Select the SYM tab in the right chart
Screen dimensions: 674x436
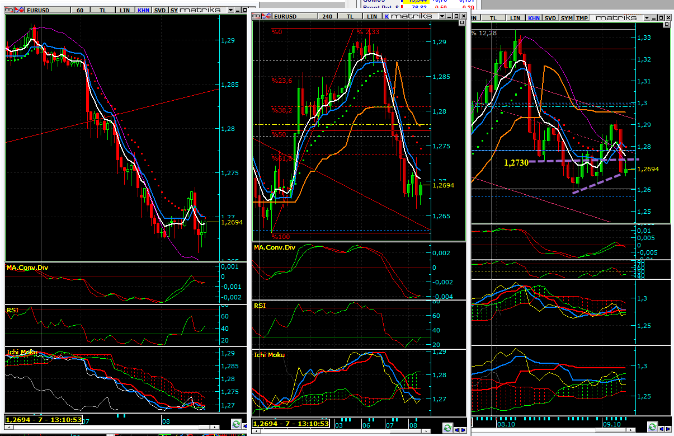567,18
